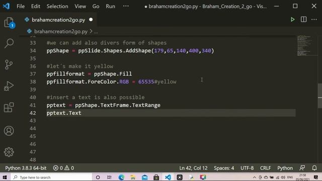Open the View menu
This screenshot has width=322, height=181.
click(80, 6)
